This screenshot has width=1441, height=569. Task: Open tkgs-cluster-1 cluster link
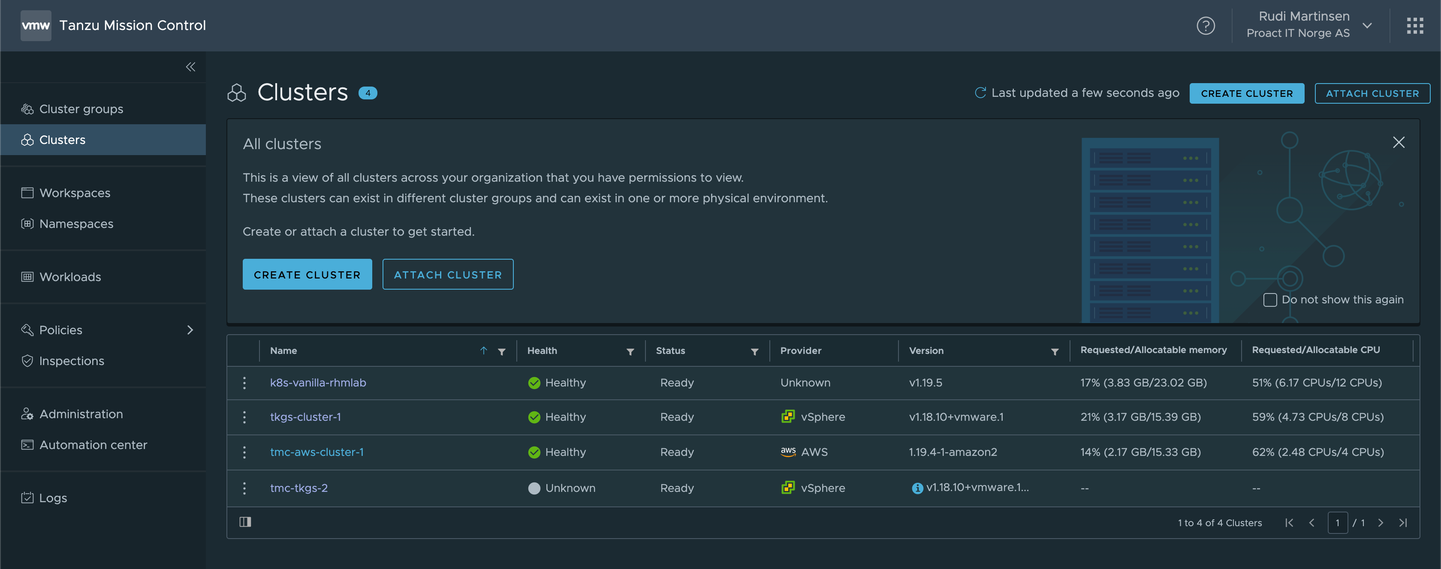(305, 417)
